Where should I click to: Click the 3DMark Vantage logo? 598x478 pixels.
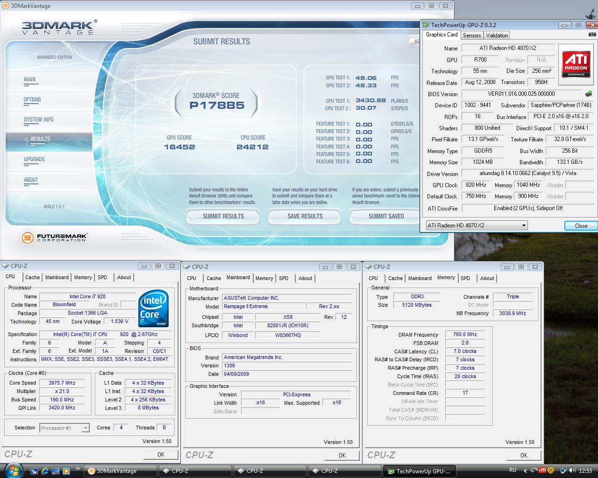[59, 27]
